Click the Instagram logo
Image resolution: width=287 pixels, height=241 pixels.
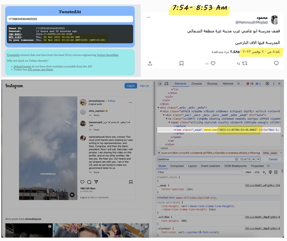(14, 86)
